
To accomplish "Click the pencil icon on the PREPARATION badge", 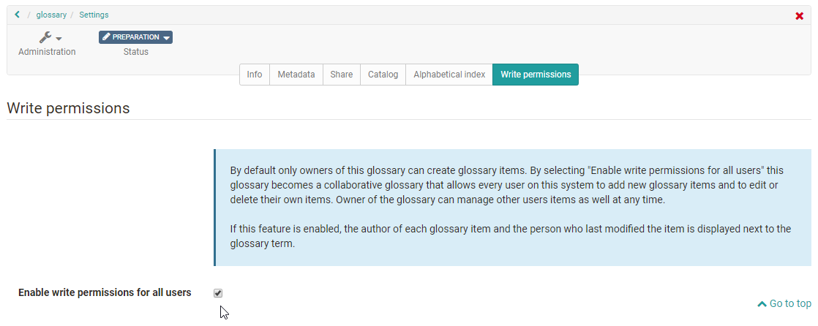I will (x=107, y=37).
